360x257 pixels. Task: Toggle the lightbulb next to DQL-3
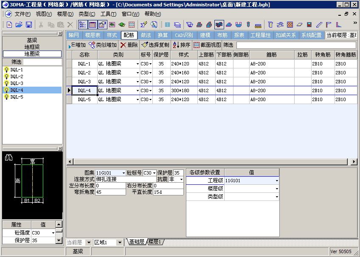coord(6,83)
